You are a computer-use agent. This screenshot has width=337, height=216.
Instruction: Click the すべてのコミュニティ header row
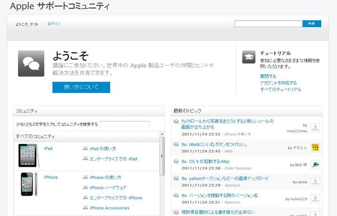tap(86, 136)
